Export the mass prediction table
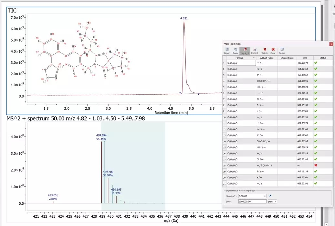Viewport: 335px width, 226px height. point(254,51)
